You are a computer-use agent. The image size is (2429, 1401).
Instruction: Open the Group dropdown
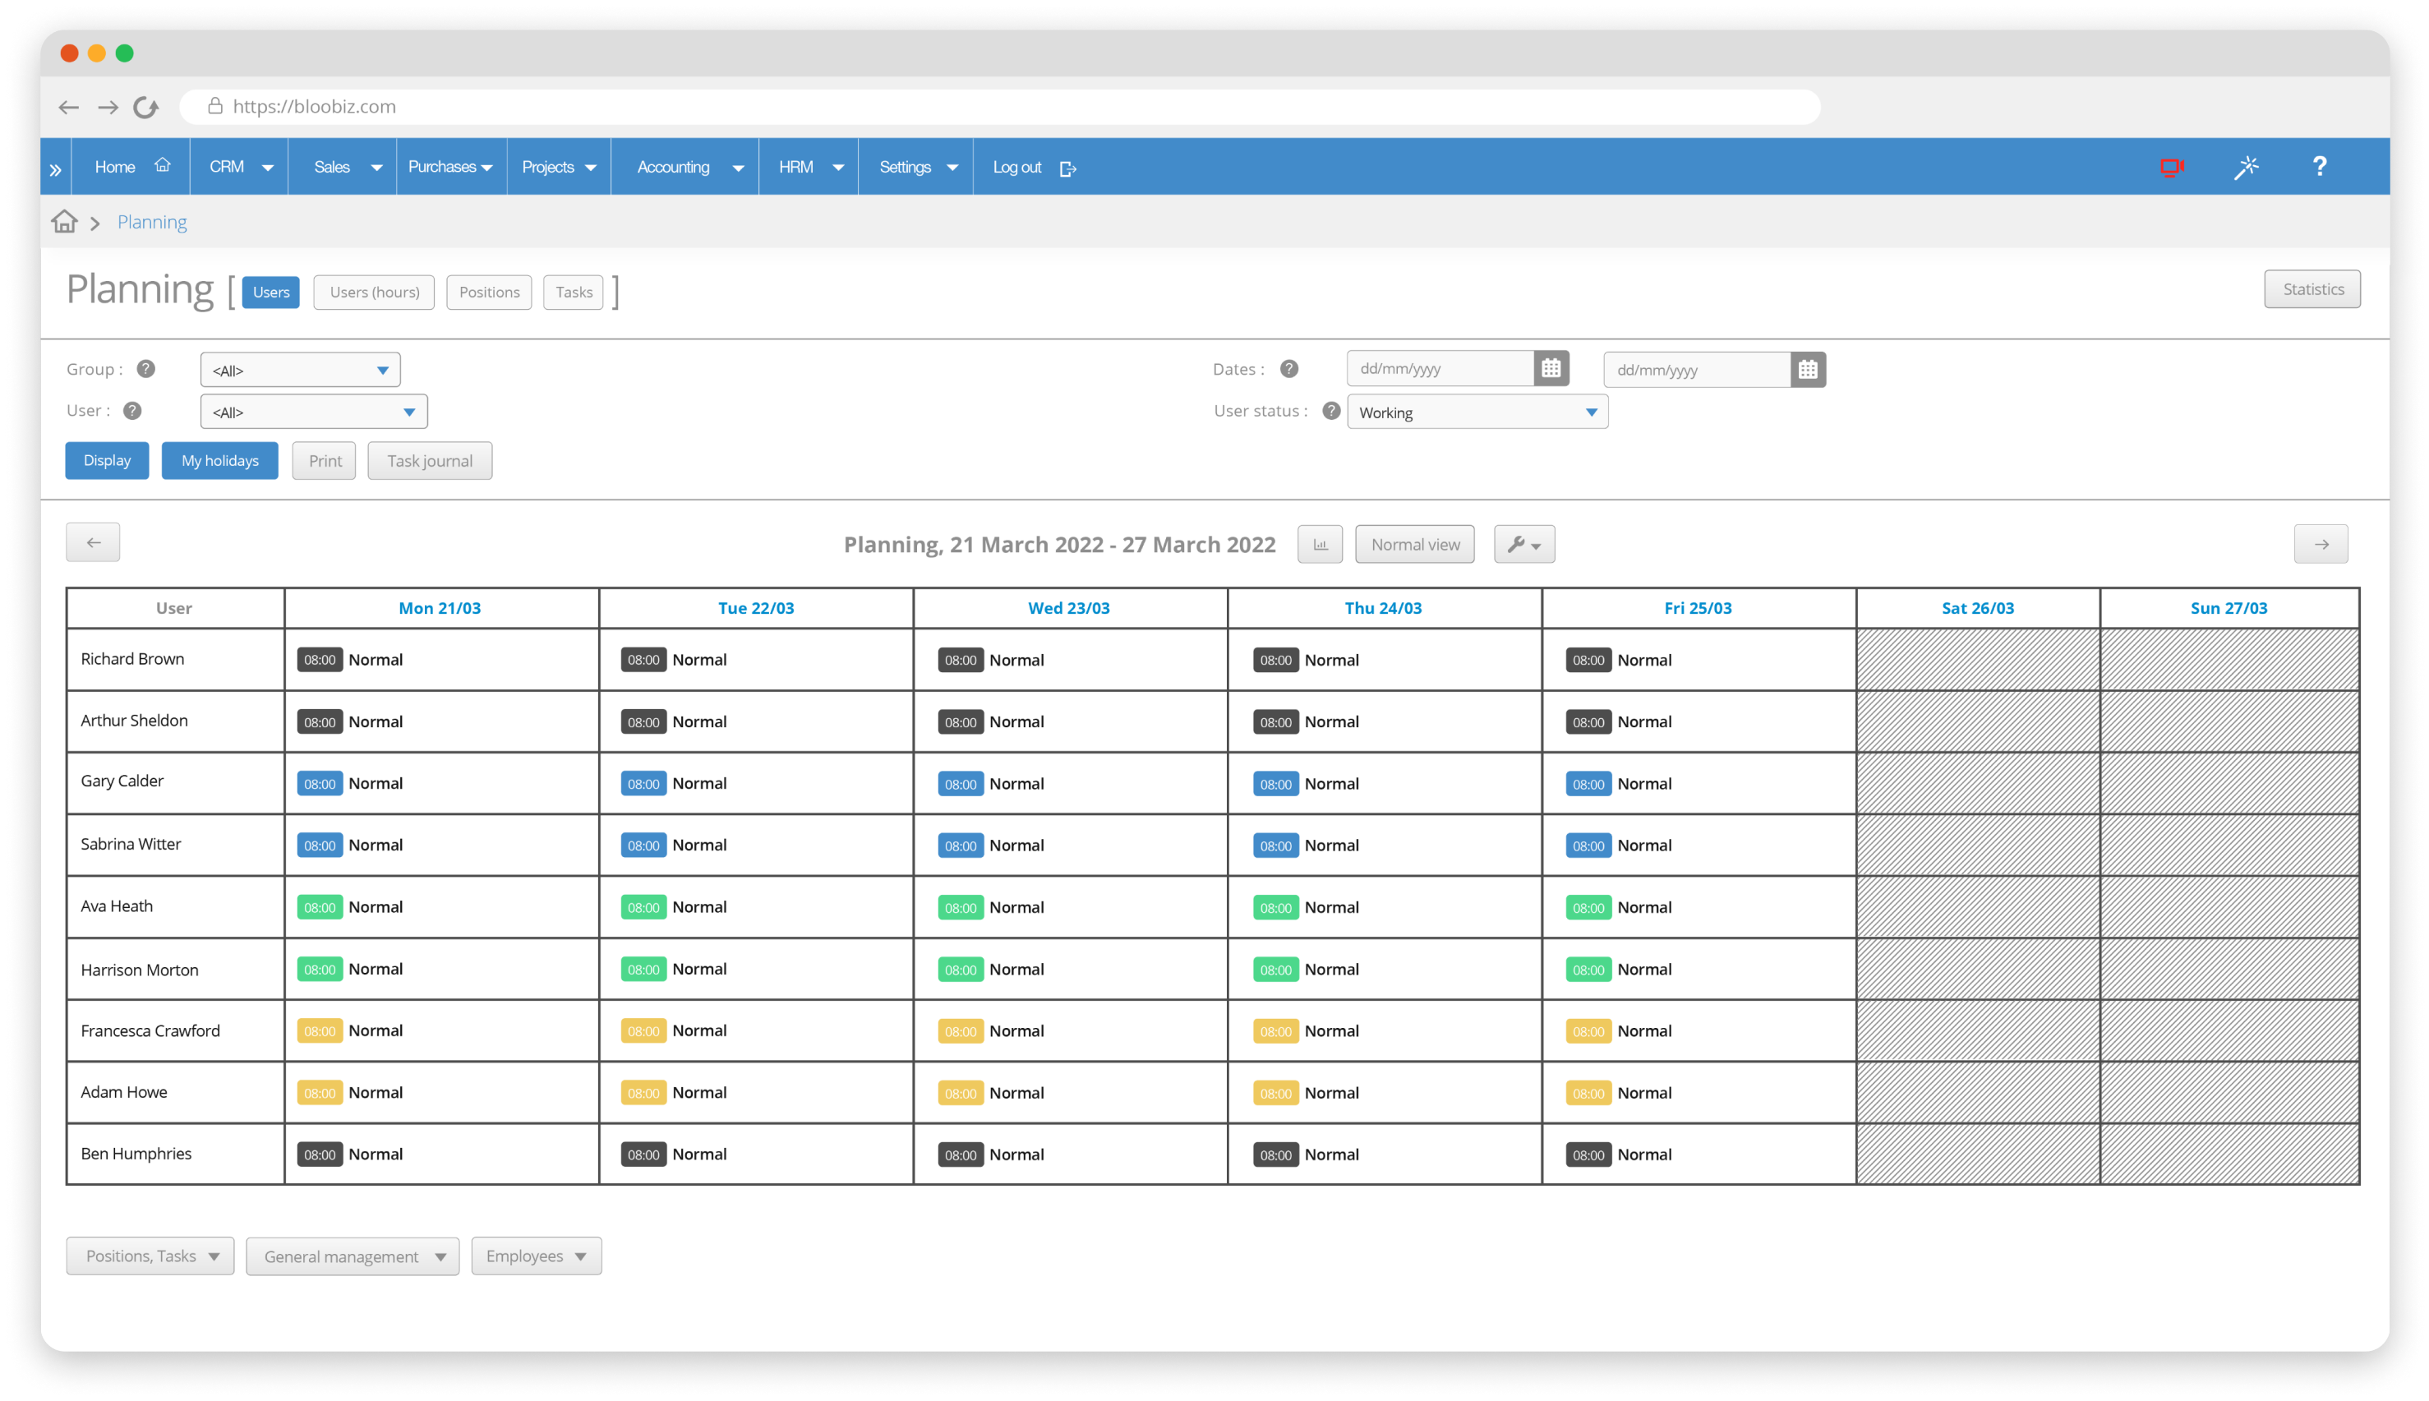click(300, 371)
